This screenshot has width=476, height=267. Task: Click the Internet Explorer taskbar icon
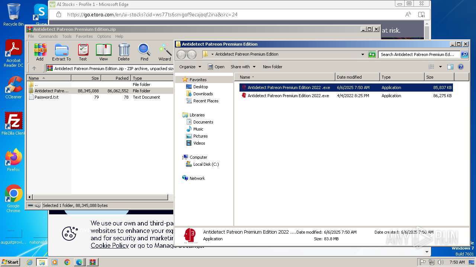click(30, 262)
